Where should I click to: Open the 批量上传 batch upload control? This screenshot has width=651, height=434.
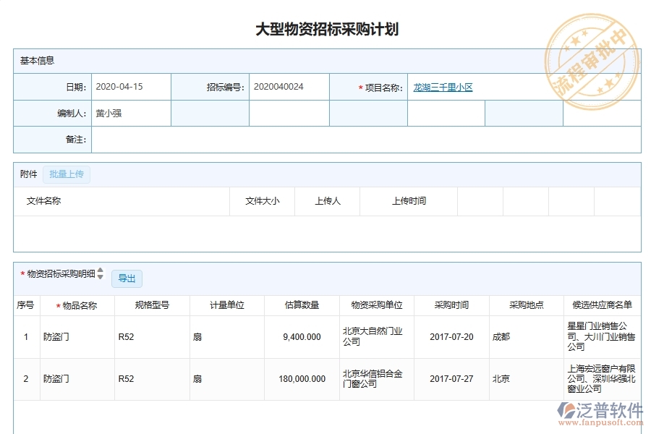(x=67, y=174)
